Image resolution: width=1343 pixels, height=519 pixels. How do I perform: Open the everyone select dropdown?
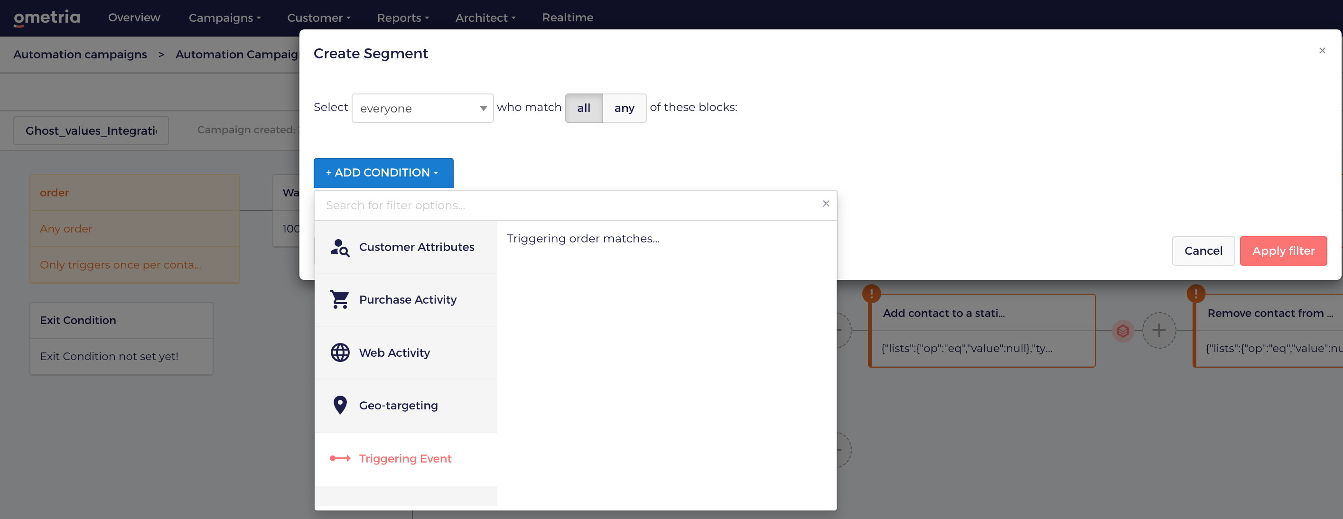(422, 108)
